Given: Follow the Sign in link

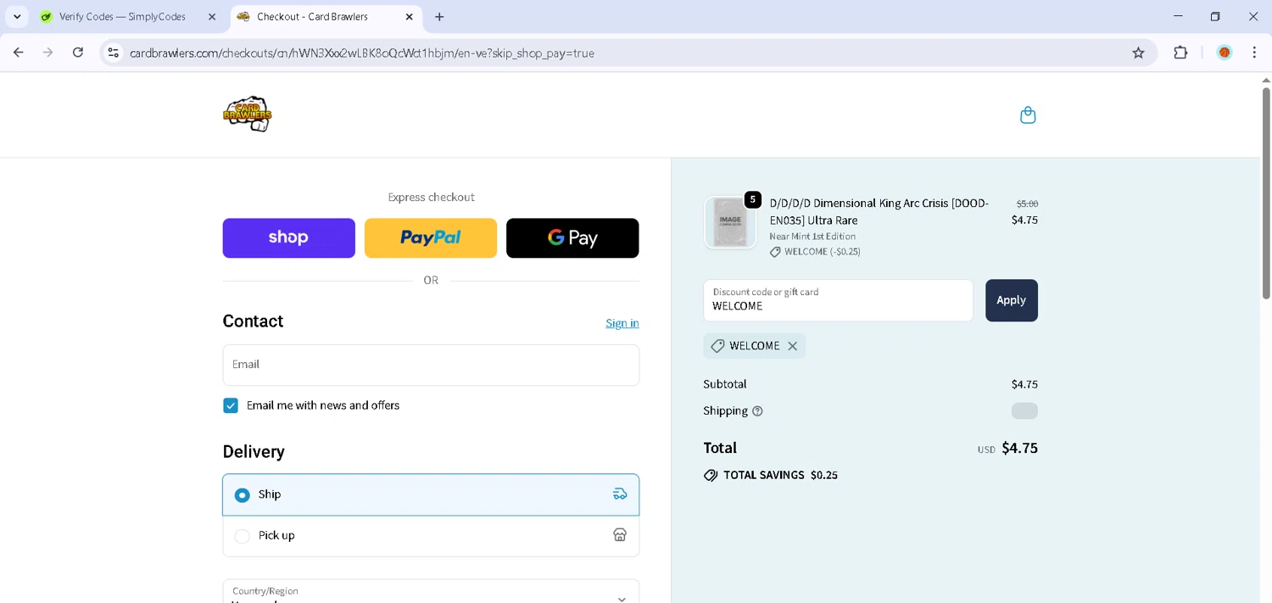Looking at the screenshot, I should click(x=622, y=323).
